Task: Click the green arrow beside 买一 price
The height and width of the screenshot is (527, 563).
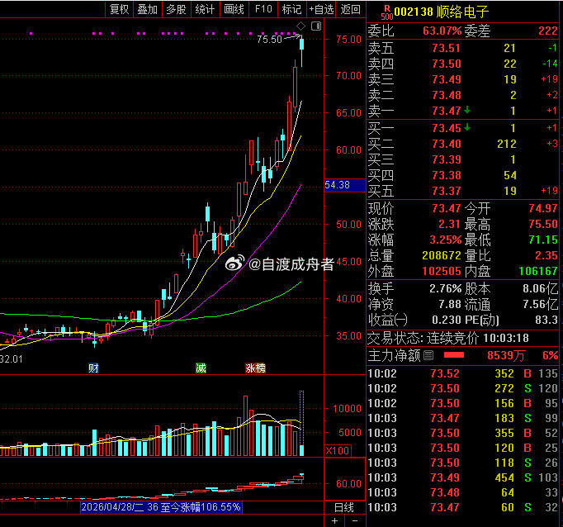Action: [x=467, y=127]
